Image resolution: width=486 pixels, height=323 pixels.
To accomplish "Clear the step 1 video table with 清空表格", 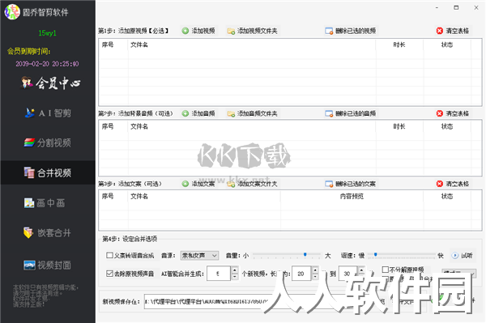I will click(453, 31).
